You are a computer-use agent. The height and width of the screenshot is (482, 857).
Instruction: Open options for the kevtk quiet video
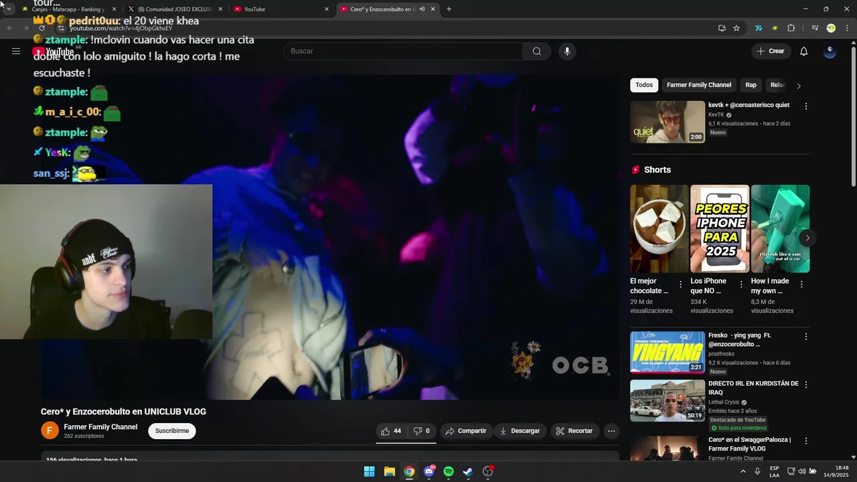pyautogui.click(x=806, y=106)
